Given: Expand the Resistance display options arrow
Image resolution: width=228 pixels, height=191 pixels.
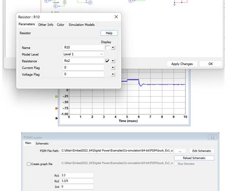Looking at the screenshot, I should coord(113,61).
